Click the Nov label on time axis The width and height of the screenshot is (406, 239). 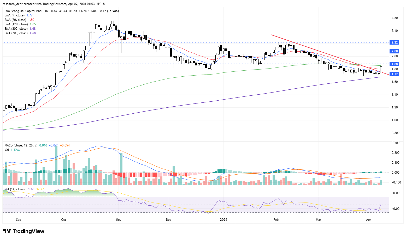click(119, 220)
